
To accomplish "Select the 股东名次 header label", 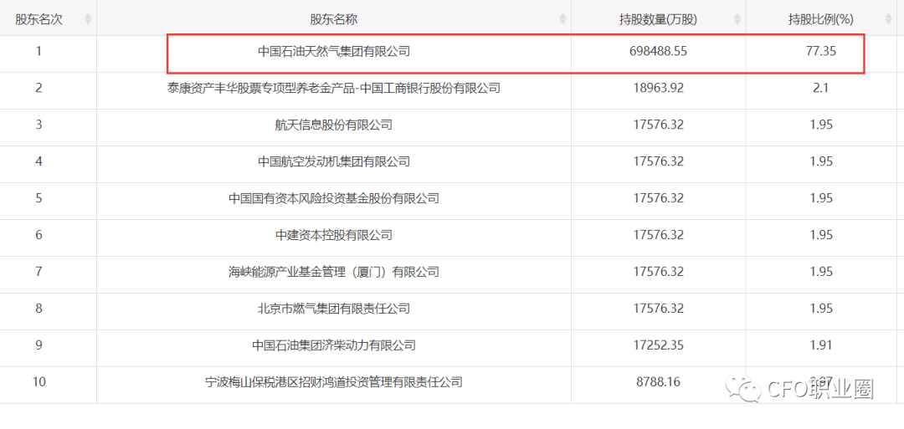I will click(39, 19).
